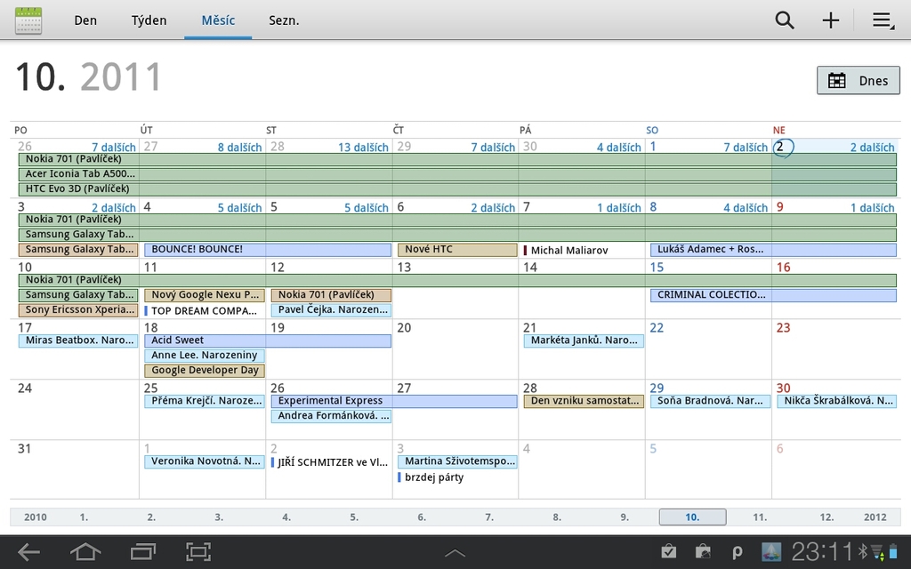This screenshot has height=569, width=911.
Task: Open the calendar search icon
Action: point(784,20)
